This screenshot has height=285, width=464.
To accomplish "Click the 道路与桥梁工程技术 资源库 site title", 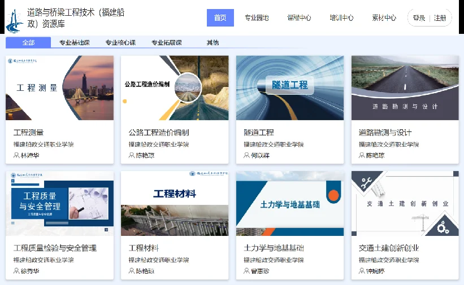I will pos(76,18).
